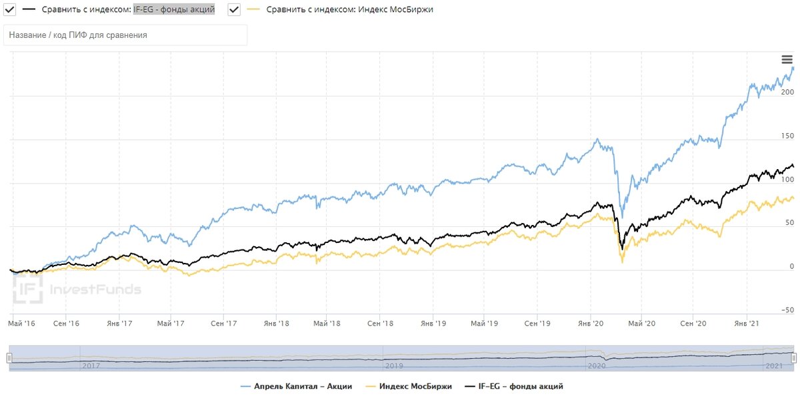Screen dimensions: 800x396
Task: Click the Май '20 axis label
Action: pos(641,323)
